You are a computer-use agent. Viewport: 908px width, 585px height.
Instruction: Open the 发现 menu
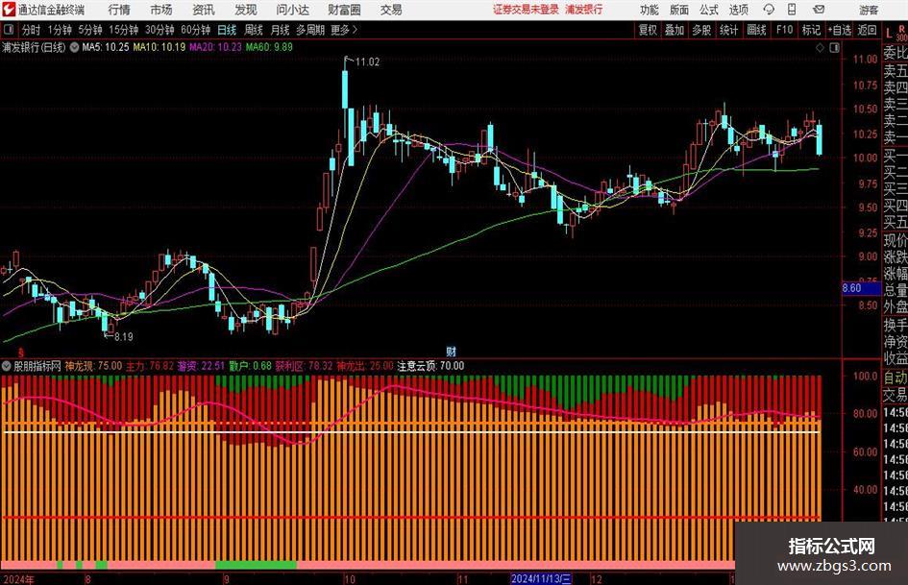246,10
